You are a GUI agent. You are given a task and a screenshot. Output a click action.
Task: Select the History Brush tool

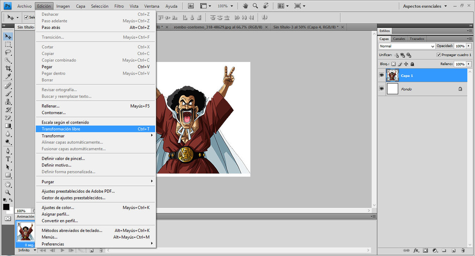pyautogui.click(x=8, y=110)
